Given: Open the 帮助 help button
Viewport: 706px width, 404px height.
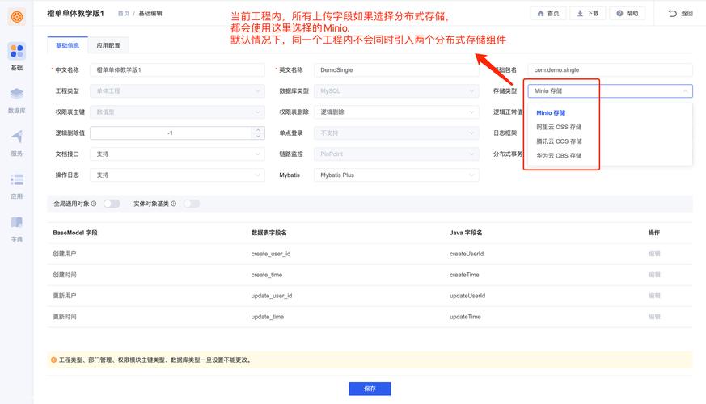Looking at the screenshot, I should 627,14.
